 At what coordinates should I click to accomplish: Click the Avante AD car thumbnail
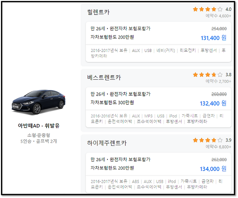pyautogui.click(x=38, y=102)
